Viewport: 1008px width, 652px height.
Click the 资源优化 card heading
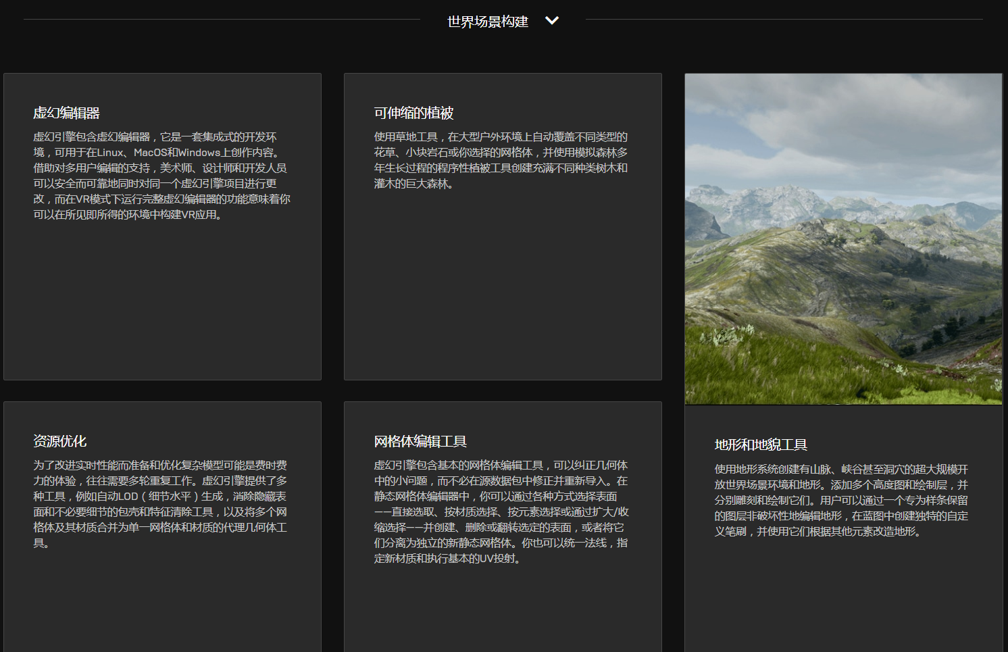tap(60, 441)
